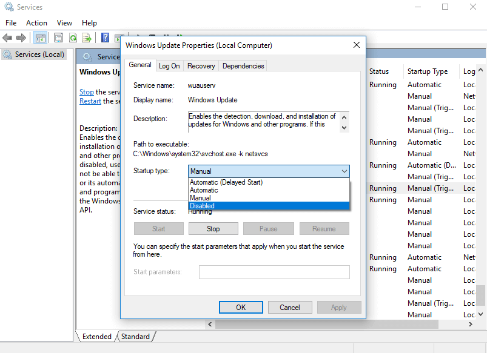Click the Stop service button
The height and width of the screenshot is (353, 487).
point(213,229)
